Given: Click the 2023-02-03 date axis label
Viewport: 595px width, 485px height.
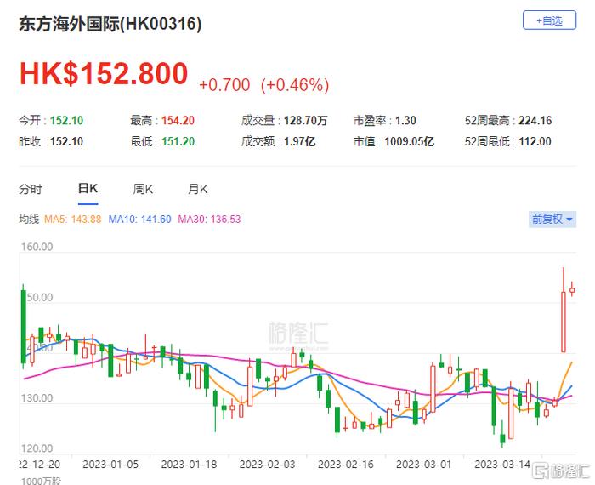Looking at the screenshot, I should [267, 464].
